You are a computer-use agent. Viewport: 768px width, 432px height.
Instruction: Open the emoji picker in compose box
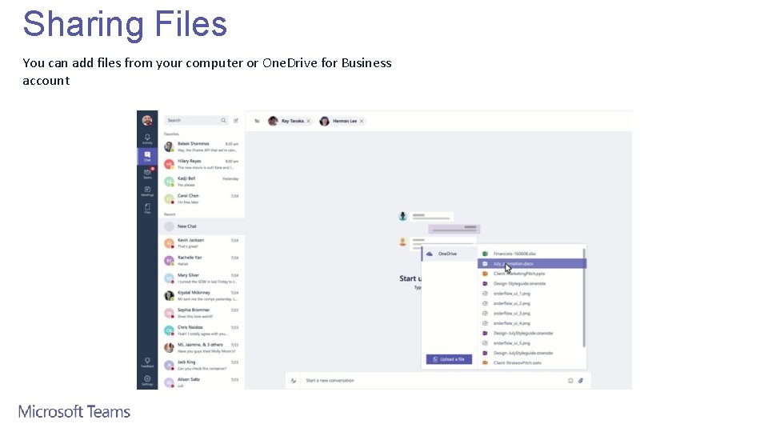tap(570, 381)
